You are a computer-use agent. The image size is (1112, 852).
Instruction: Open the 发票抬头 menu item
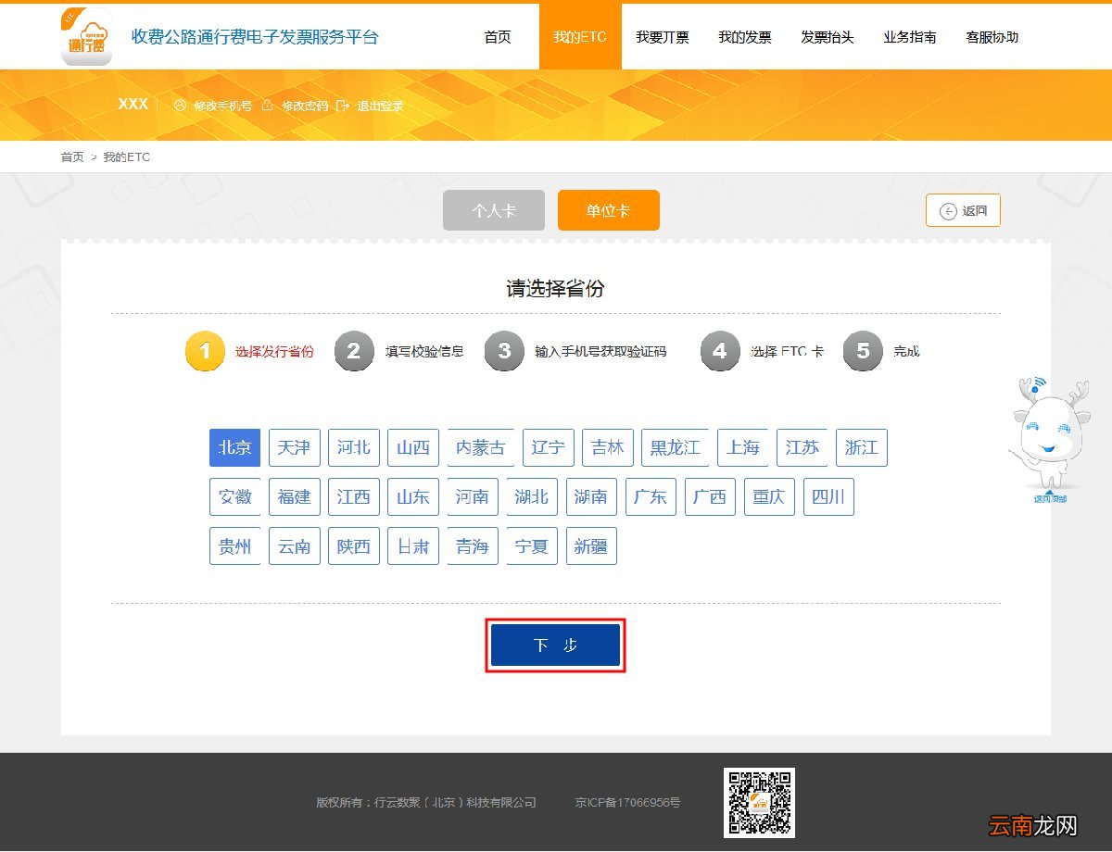point(828,37)
